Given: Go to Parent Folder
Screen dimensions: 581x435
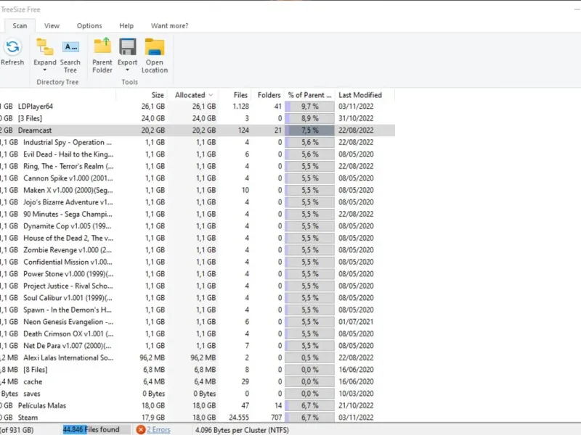Looking at the screenshot, I should (102, 55).
